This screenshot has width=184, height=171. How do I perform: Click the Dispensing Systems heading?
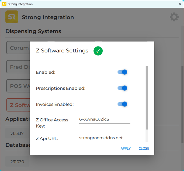point(33,31)
